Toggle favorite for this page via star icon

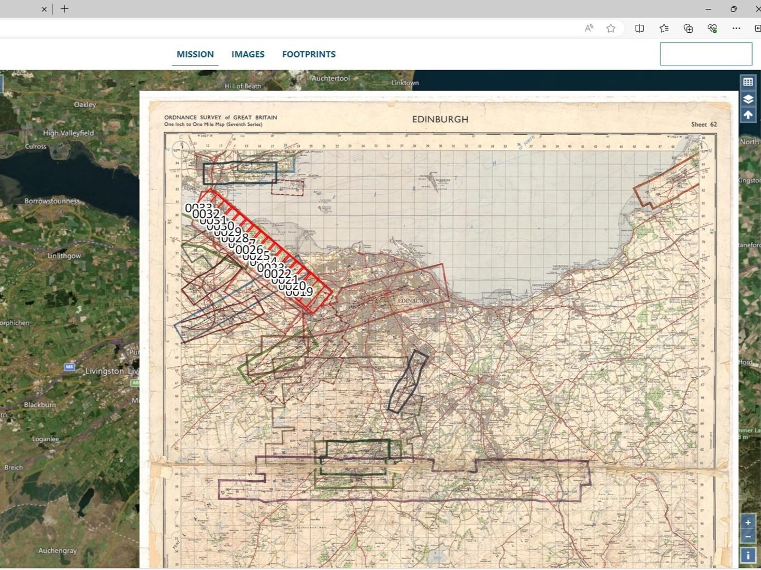tap(610, 28)
